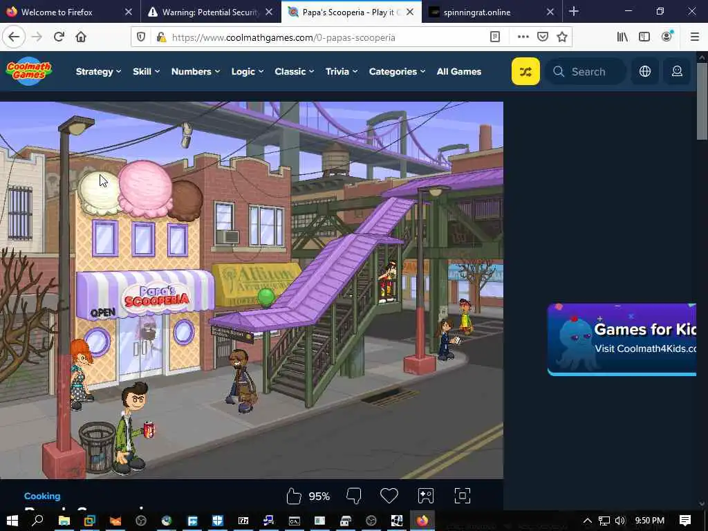Expand the Logic dropdown menu
This screenshot has height=531, width=708.
point(248,71)
